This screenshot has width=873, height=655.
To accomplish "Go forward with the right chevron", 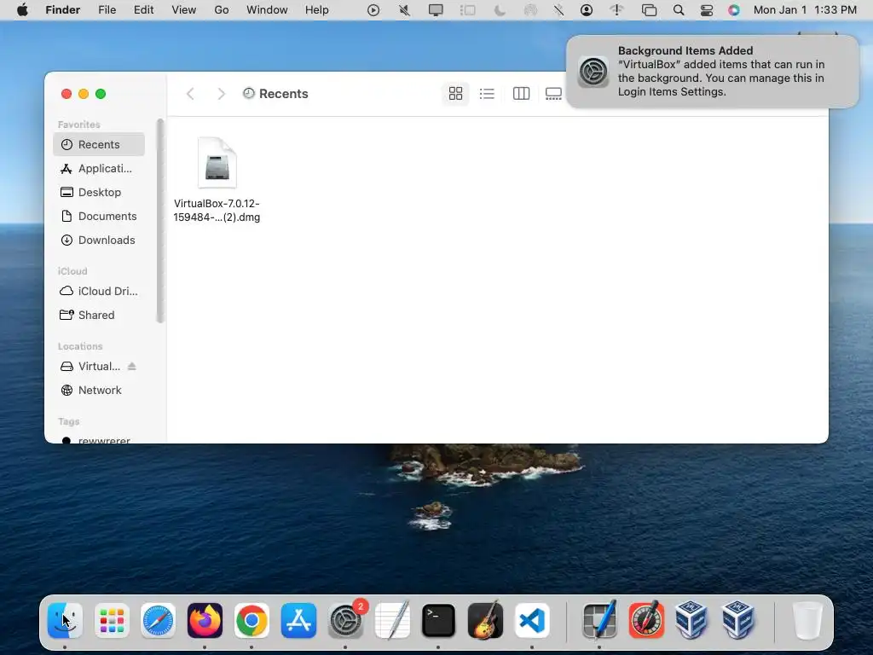I will pos(221,94).
